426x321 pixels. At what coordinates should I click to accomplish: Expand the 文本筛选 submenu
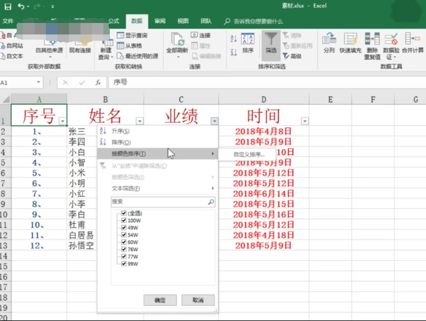158,188
